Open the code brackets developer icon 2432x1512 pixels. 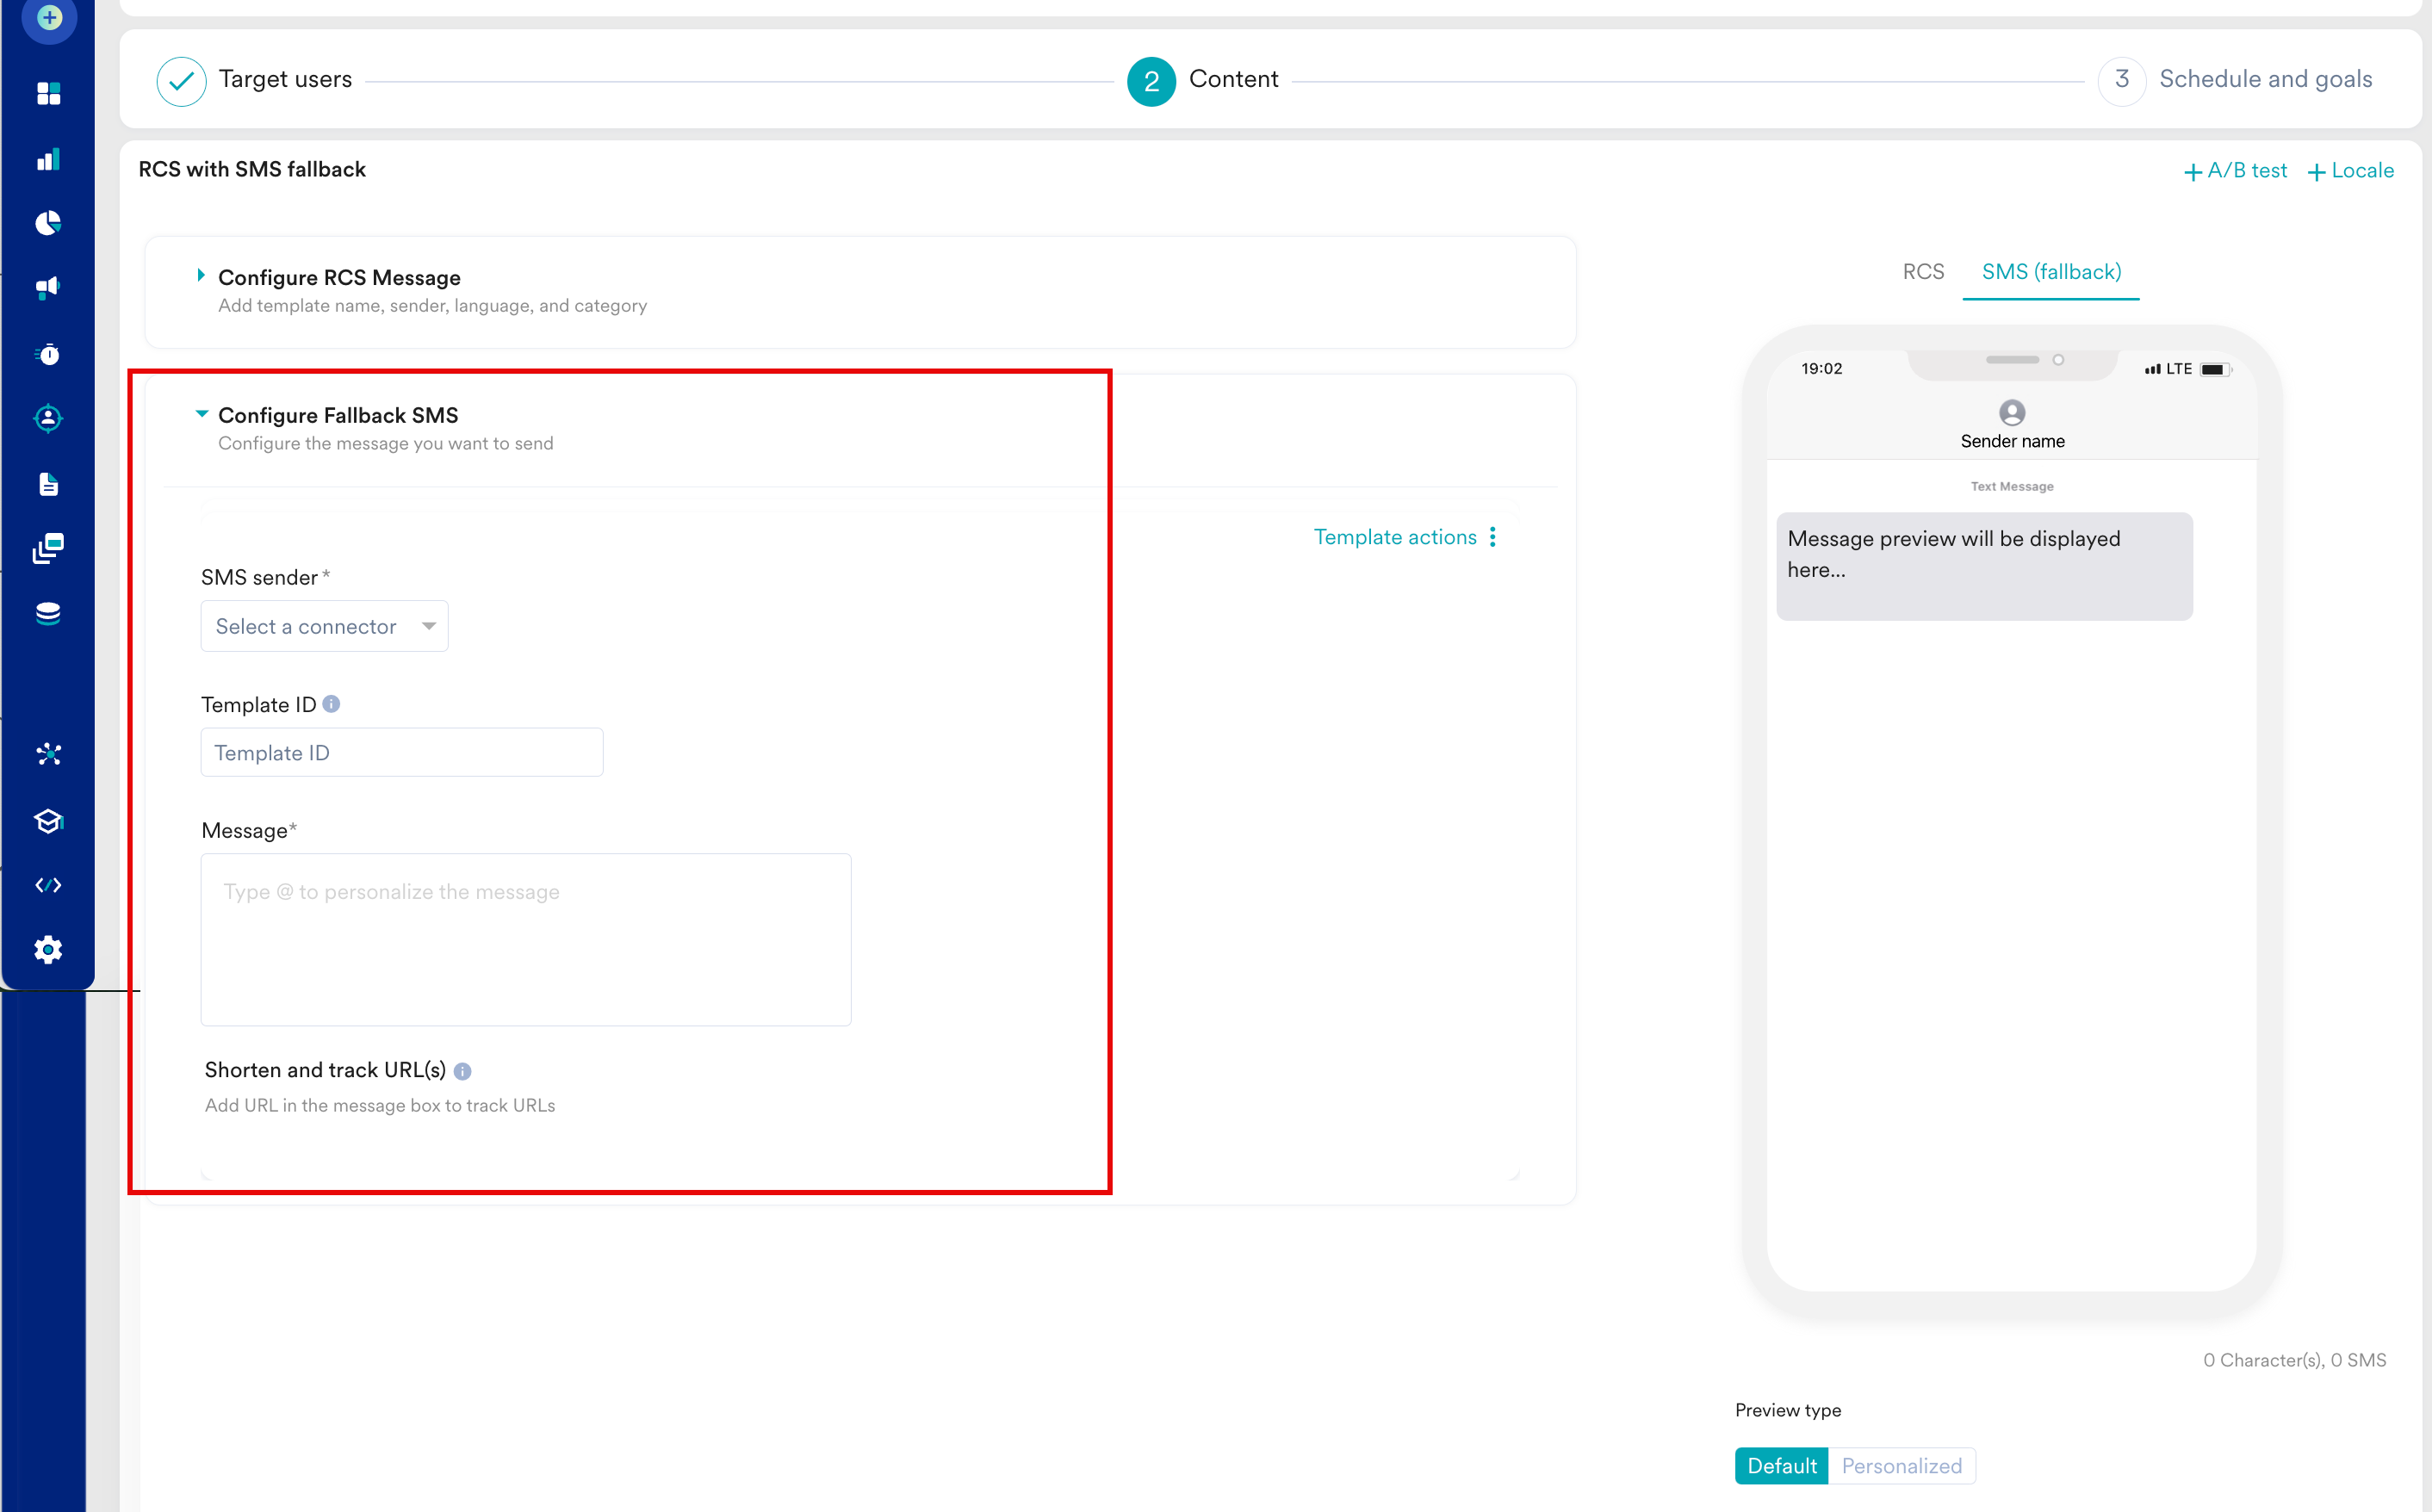pos(48,885)
